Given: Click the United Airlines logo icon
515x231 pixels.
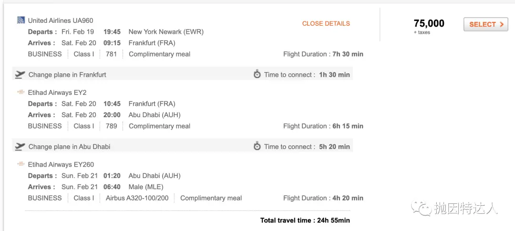Looking at the screenshot, I should point(21,20).
